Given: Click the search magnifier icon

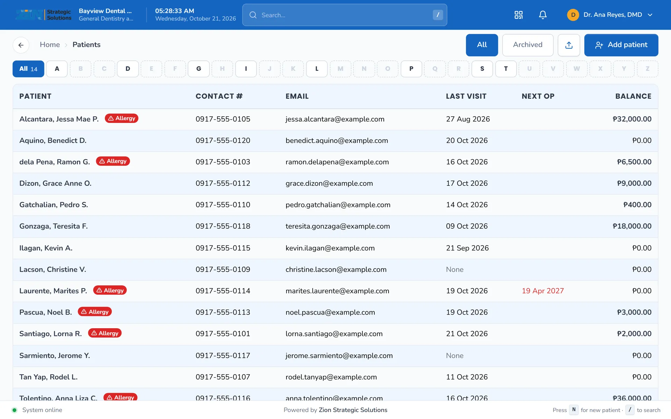Looking at the screenshot, I should coord(253,15).
